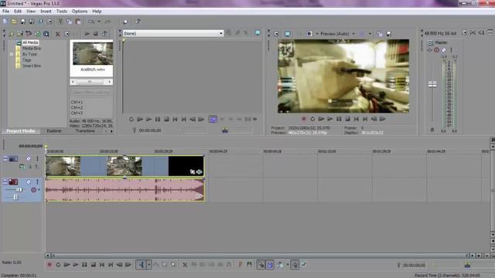495x278 pixels.
Task: Toggle mute on the audio track
Action: 29,182
